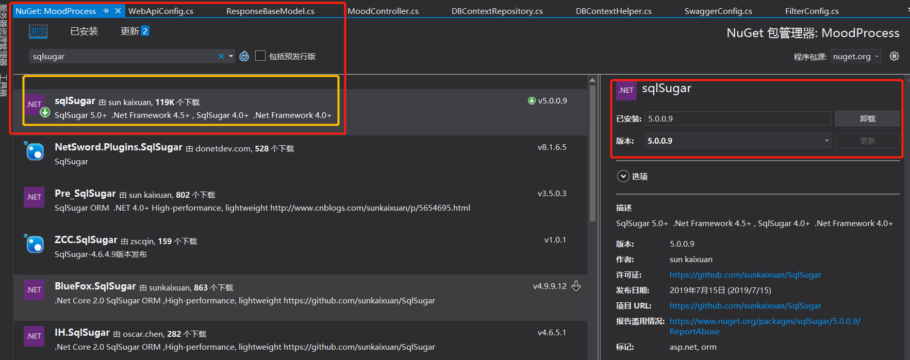Click the v4.6.5.1 version text
This screenshot has width=910, height=360.
click(x=552, y=333)
